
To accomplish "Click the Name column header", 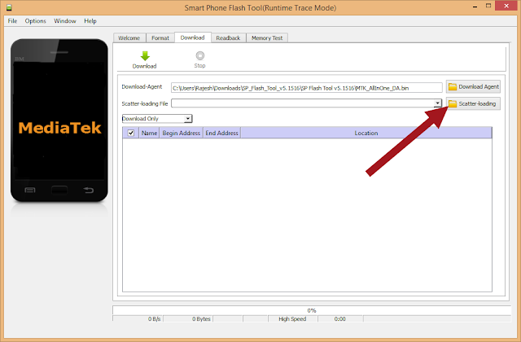I will pos(149,133).
